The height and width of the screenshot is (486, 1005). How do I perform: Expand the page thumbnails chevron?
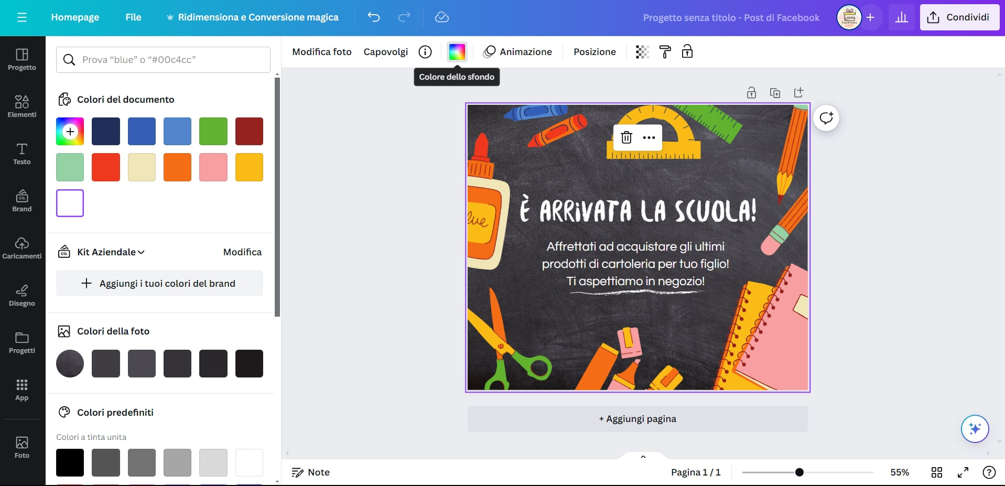tap(643, 457)
